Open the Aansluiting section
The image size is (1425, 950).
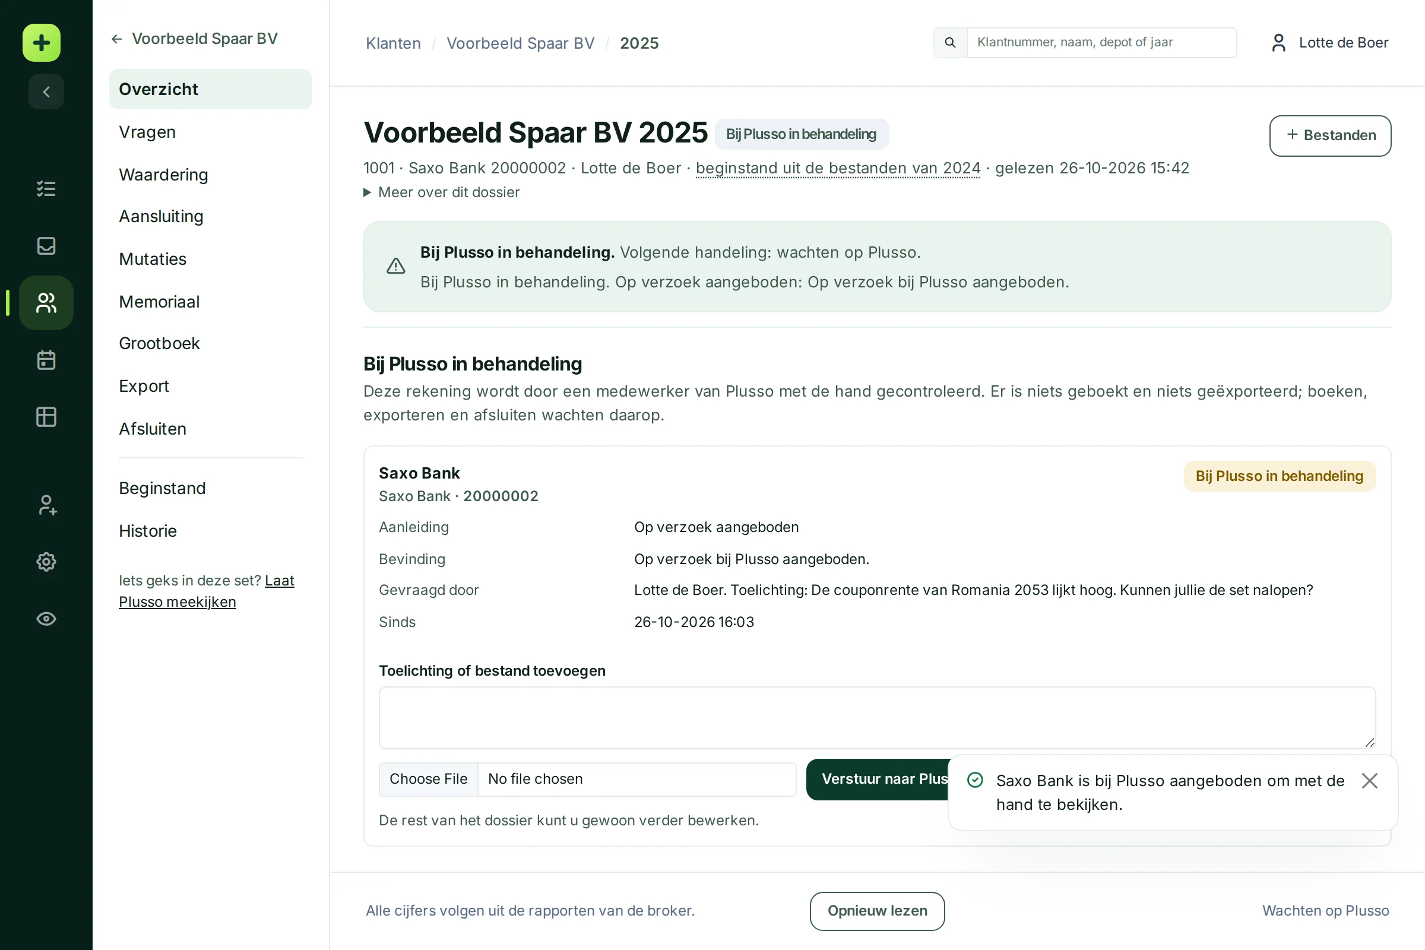coord(210,216)
